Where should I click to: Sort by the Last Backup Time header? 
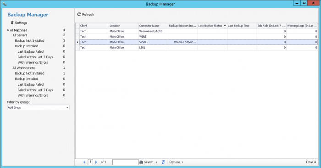(x=242, y=26)
